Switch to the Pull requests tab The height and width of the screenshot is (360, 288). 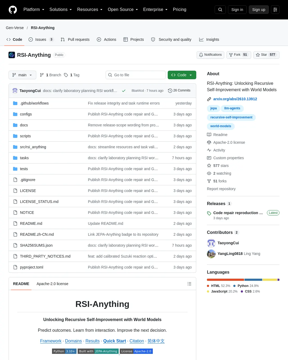(75, 39)
